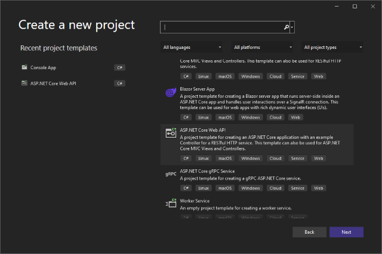The image size is (382, 254).
Task: Open the All languages dropdown
Action: [x=192, y=47]
